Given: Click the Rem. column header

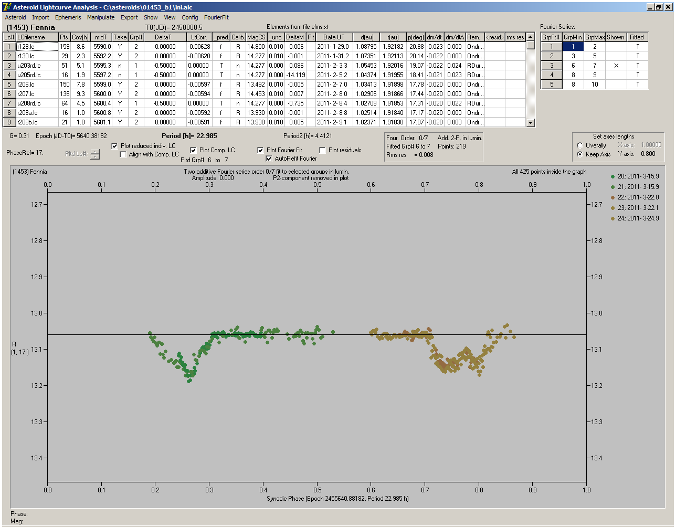Looking at the screenshot, I should coord(474,37).
